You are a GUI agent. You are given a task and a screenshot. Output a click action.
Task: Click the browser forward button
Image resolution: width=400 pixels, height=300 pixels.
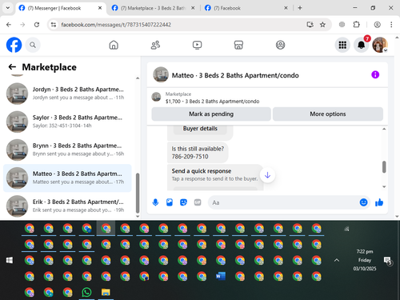(x=22, y=25)
